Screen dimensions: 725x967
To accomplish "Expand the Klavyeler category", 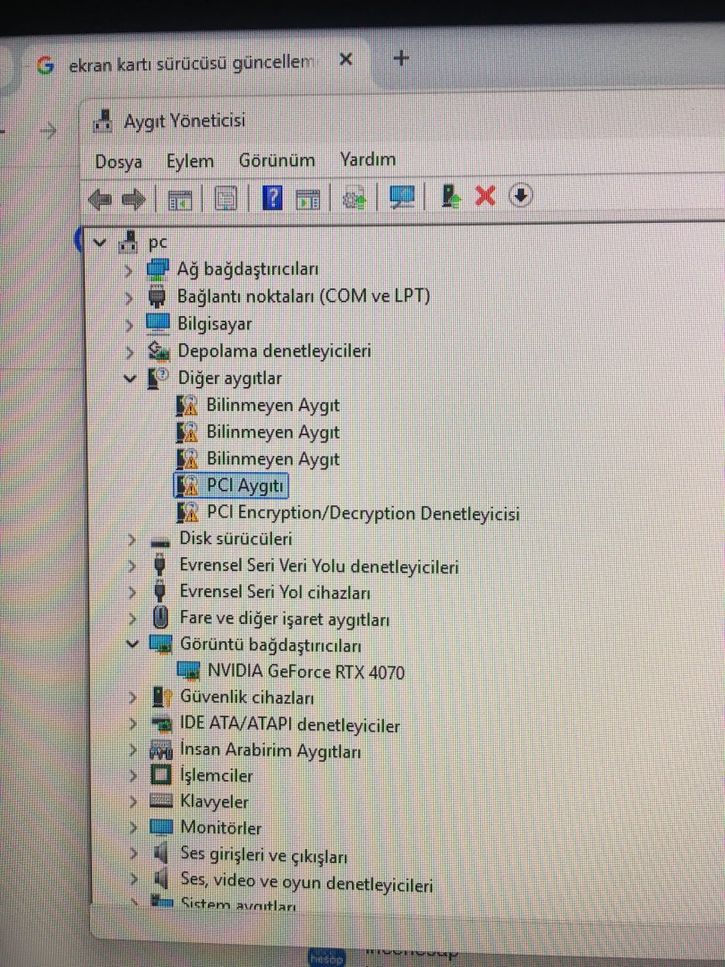I will coord(132,801).
